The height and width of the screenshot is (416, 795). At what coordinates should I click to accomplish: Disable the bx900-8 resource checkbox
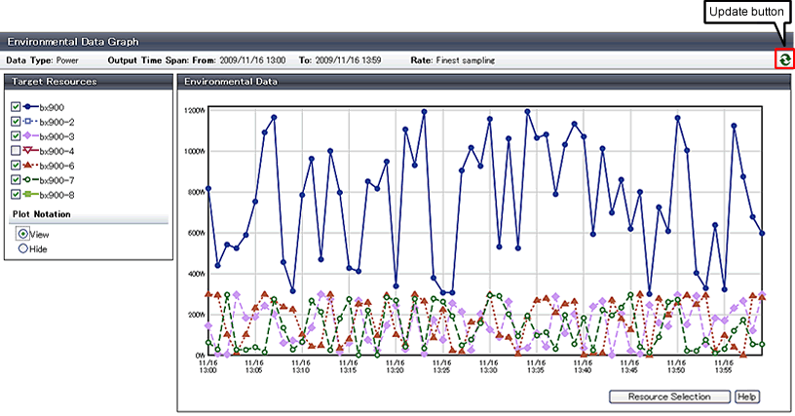pos(15,195)
